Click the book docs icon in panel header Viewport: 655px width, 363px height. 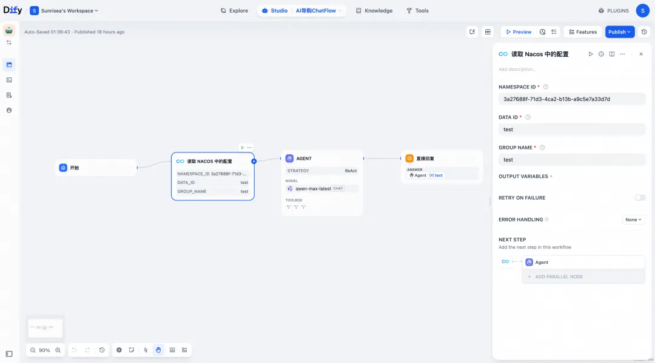click(x=611, y=54)
